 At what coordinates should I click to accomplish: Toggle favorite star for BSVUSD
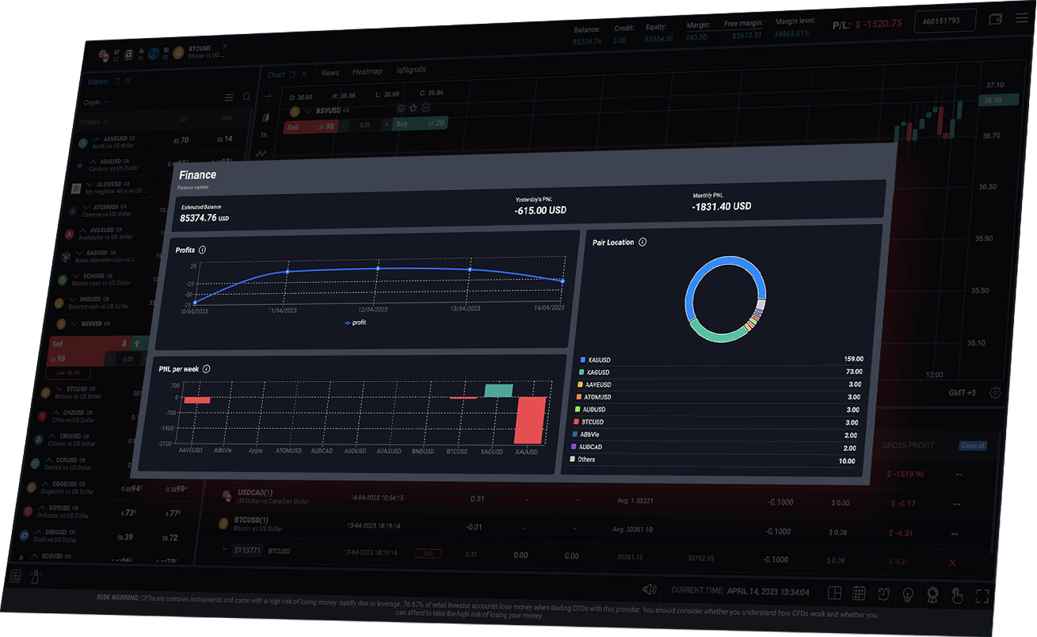click(x=413, y=108)
